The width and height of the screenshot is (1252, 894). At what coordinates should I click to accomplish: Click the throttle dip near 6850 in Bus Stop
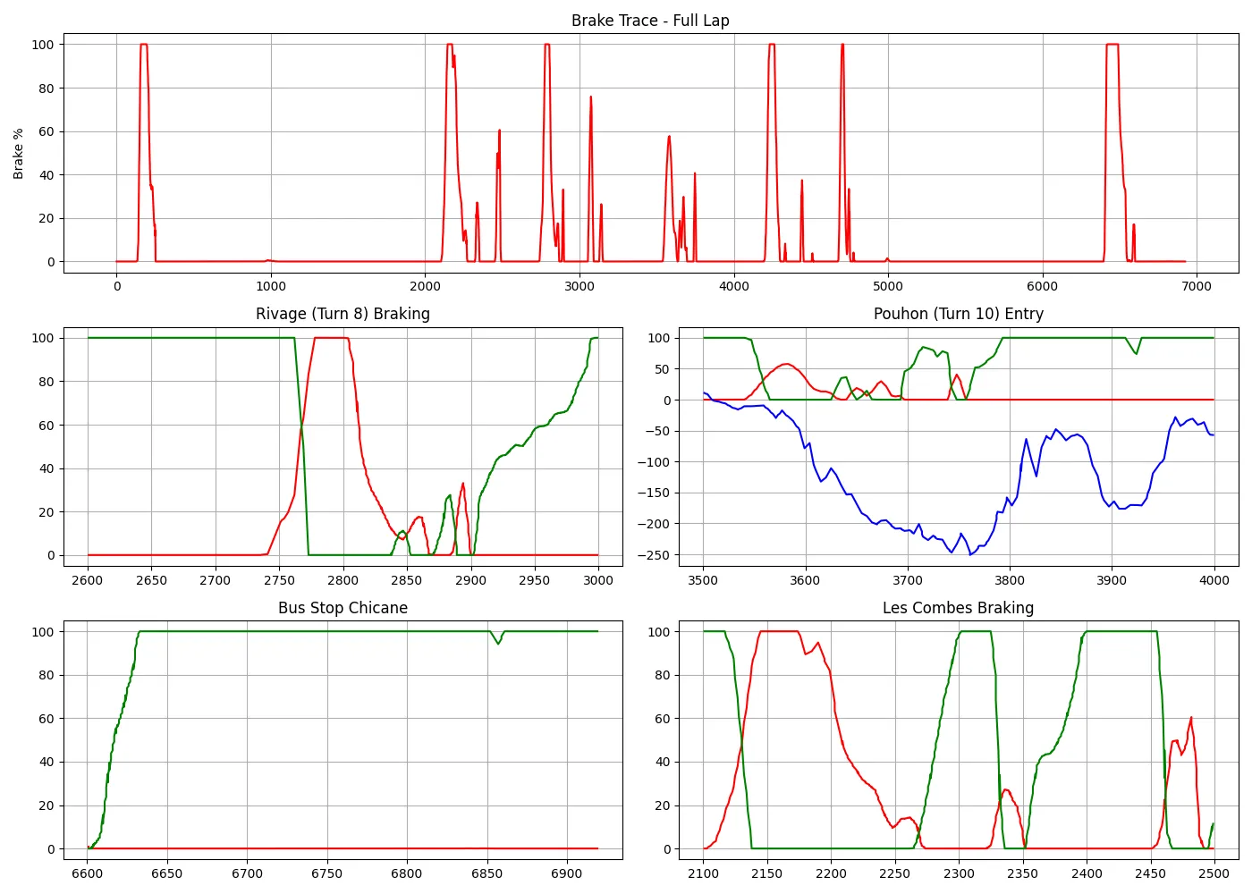pos(498,642)
